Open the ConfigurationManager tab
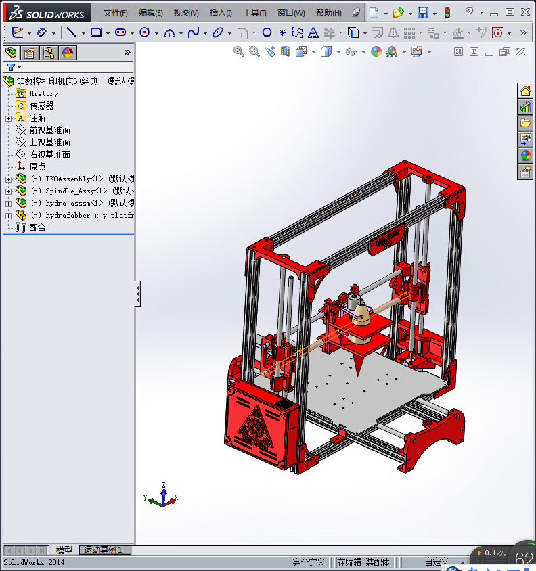Screen dimensions: 536x571 [x=49, y=53]
